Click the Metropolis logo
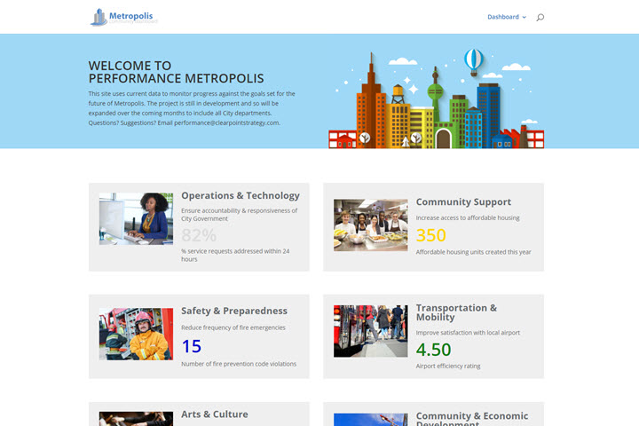This screenshot has width=639, height=426. pyautogui.click(x=124, y=17)
